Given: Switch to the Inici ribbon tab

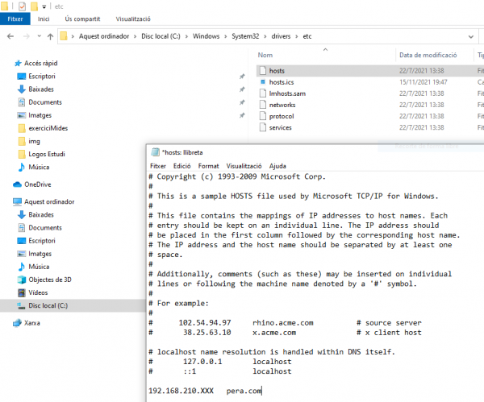Looking at the screenshot, I should tap(44, 19).
